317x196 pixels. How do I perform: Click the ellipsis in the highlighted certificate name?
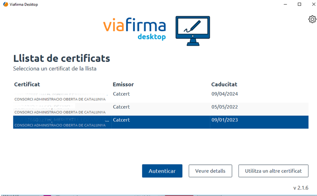coord(107,120)
